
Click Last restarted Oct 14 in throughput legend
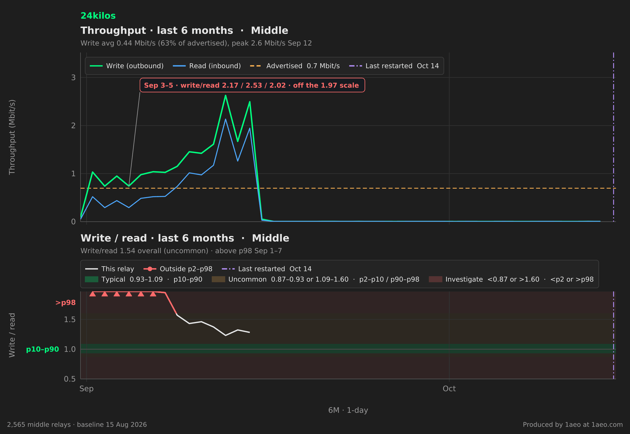[394, 66]
